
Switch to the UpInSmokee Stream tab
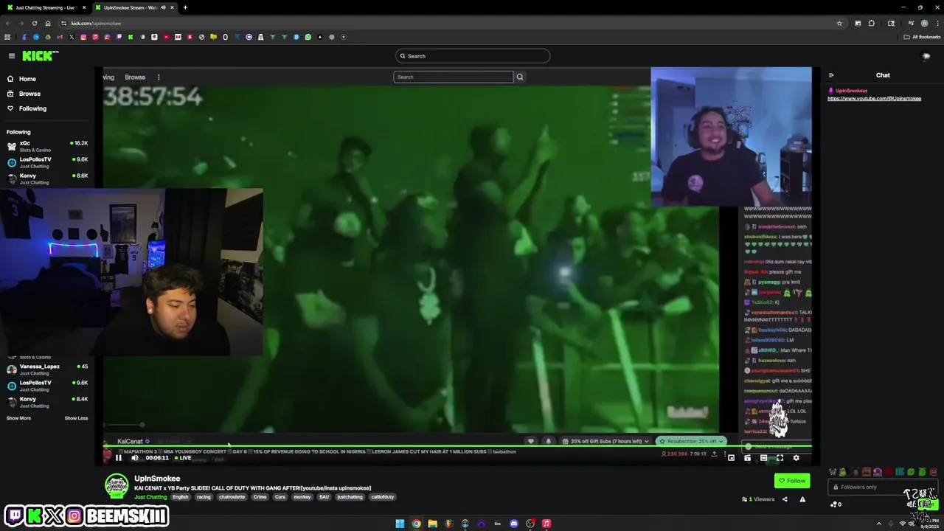tap(133, 7)
